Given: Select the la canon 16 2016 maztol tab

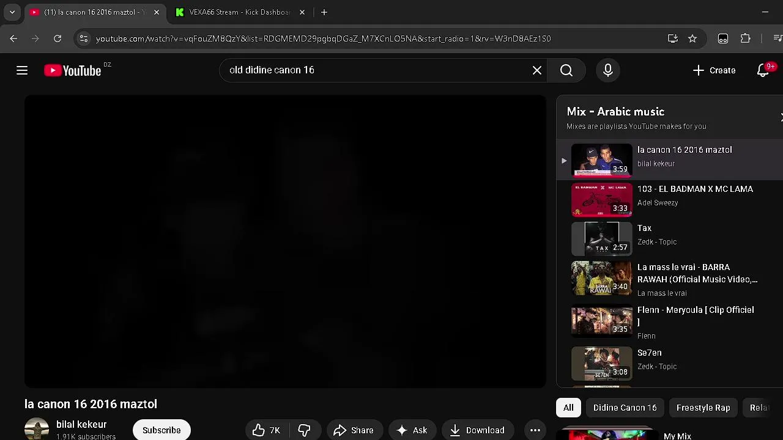Looking at the screenshot, I should (x=95, y=12).
